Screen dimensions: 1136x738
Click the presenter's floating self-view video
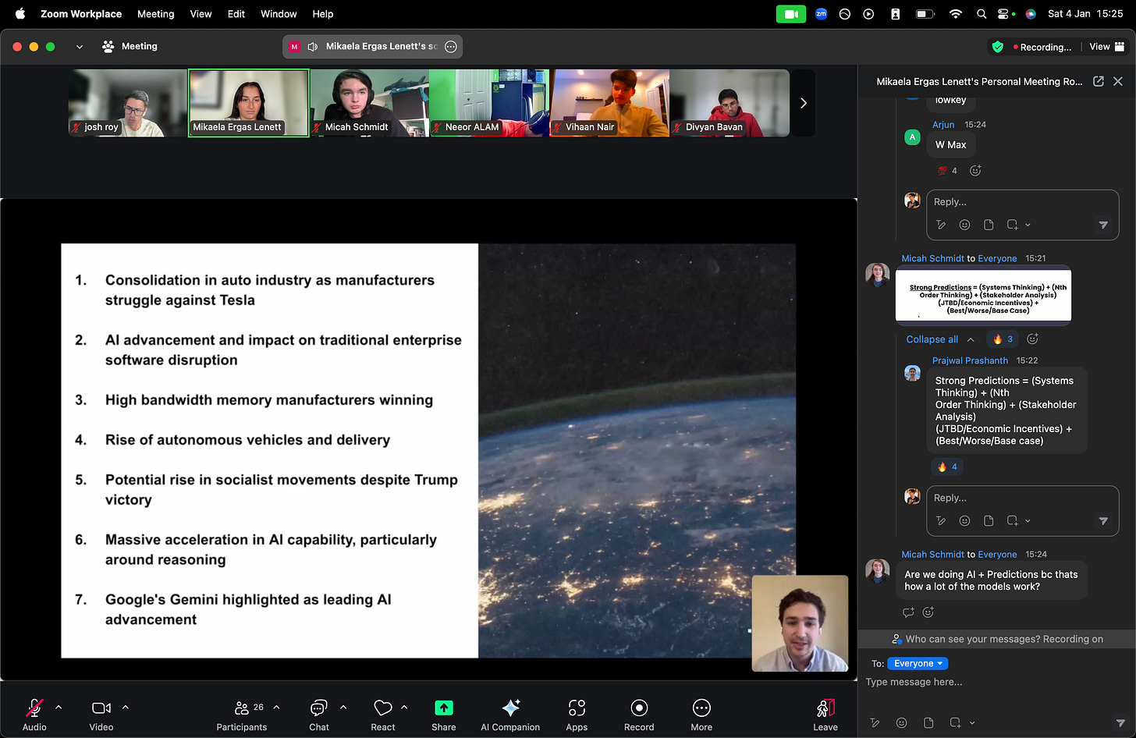(x=800, y=623)
